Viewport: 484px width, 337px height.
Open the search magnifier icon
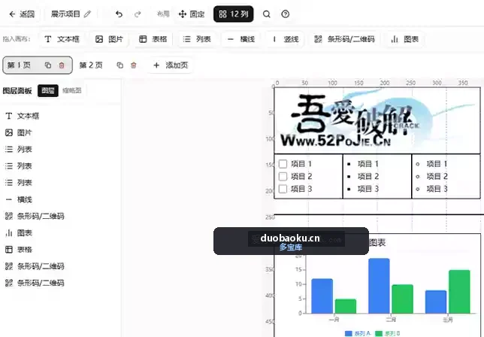267,14
